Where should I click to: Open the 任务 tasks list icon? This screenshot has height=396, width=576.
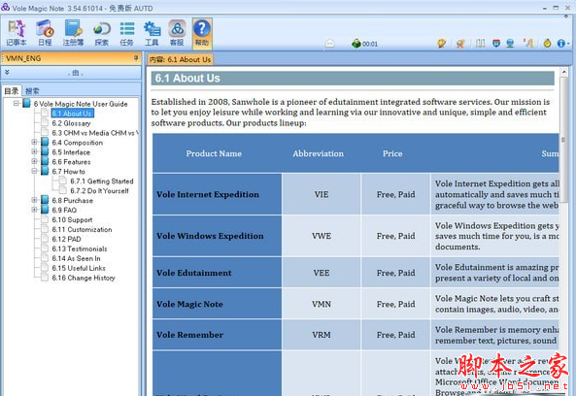[x=126, y=33]
